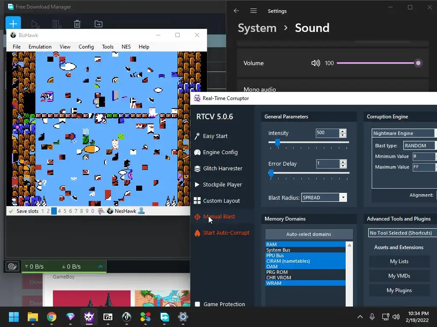This screenshot has height=327, width=437.
Task: Open the Config menu in BizHawk
Action: click(x=86, y=47)
